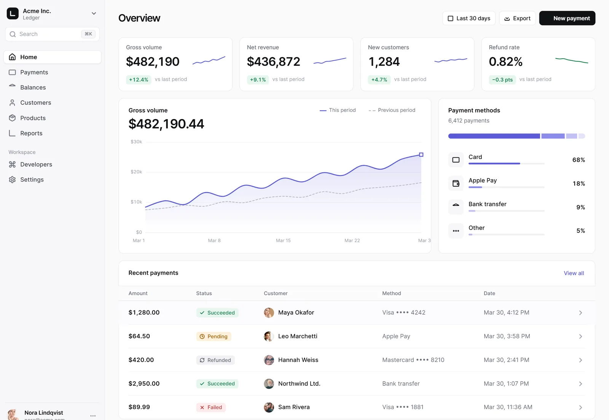Viewport: 609px width, 420px height.
Task: Click the Apple Pay wallet icon
Action: tap(456, 184)
